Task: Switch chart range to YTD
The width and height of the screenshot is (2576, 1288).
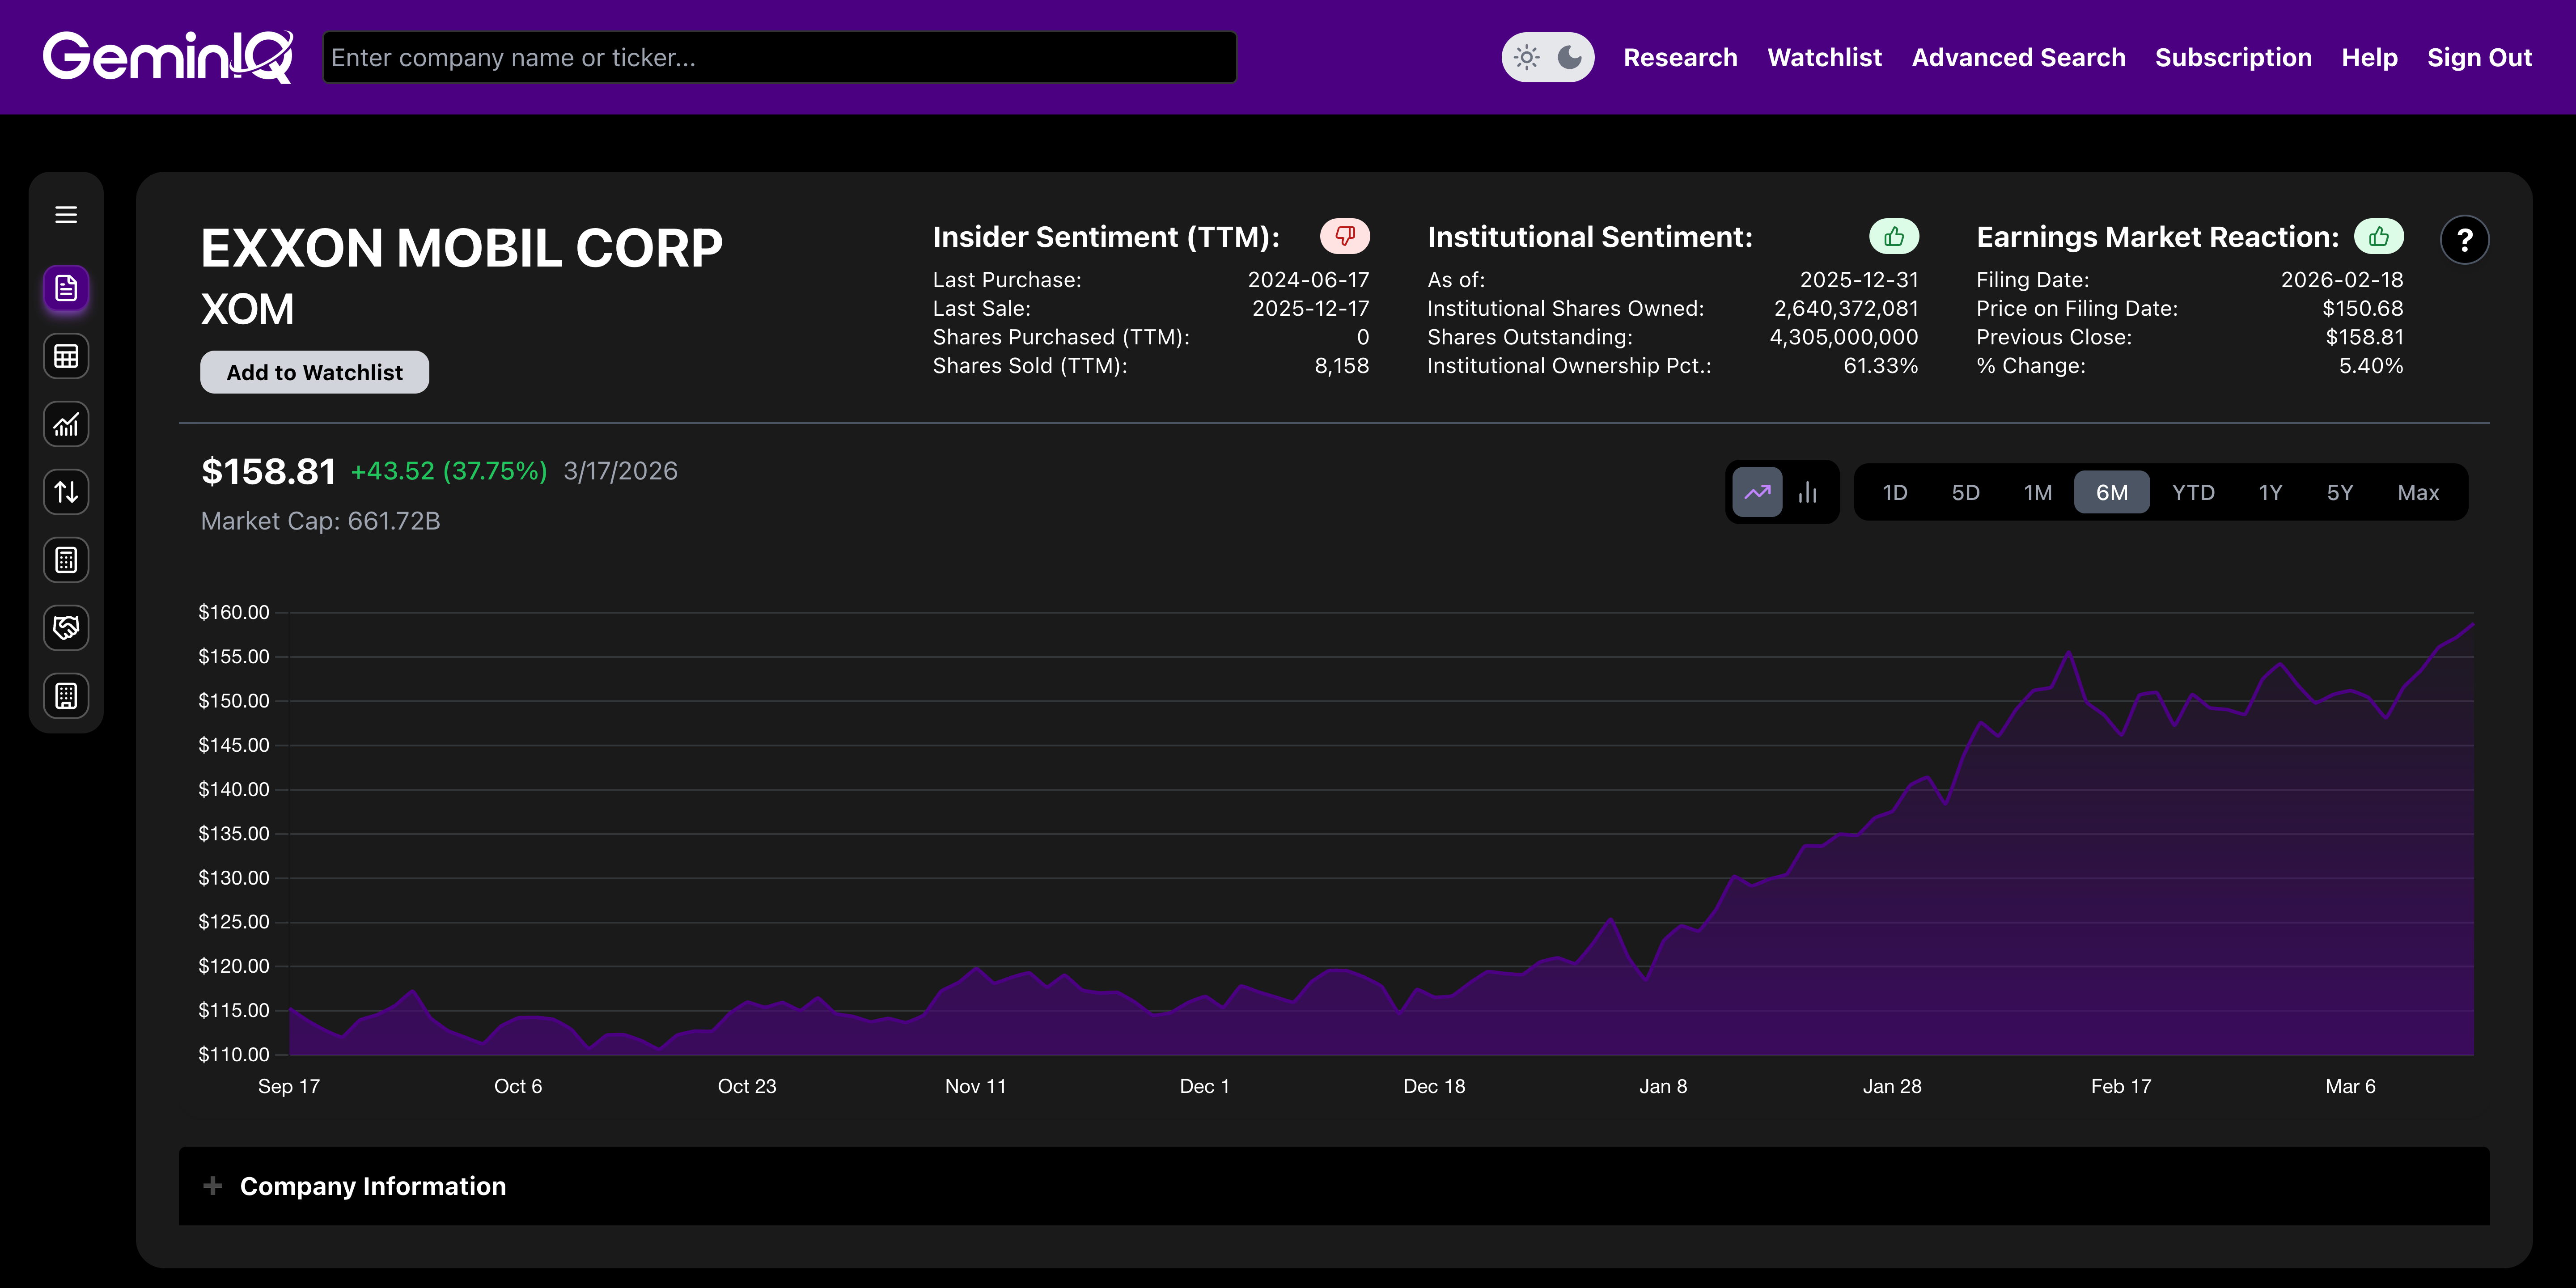Action: (x=2192, y=492)
